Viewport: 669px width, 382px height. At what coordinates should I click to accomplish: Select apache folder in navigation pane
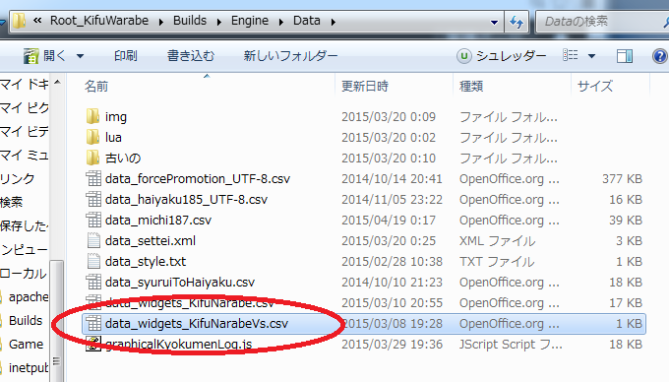(x=29, y=296)
